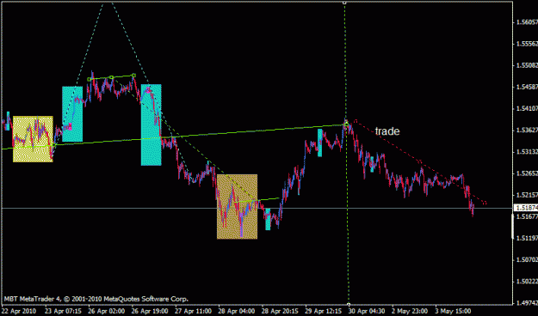Image resolution: width=538 pixels, height=316 pixels.
Task: Click the 29 Apr 12:15 time label
Action: pyautogui.click(x=324, y=311)
